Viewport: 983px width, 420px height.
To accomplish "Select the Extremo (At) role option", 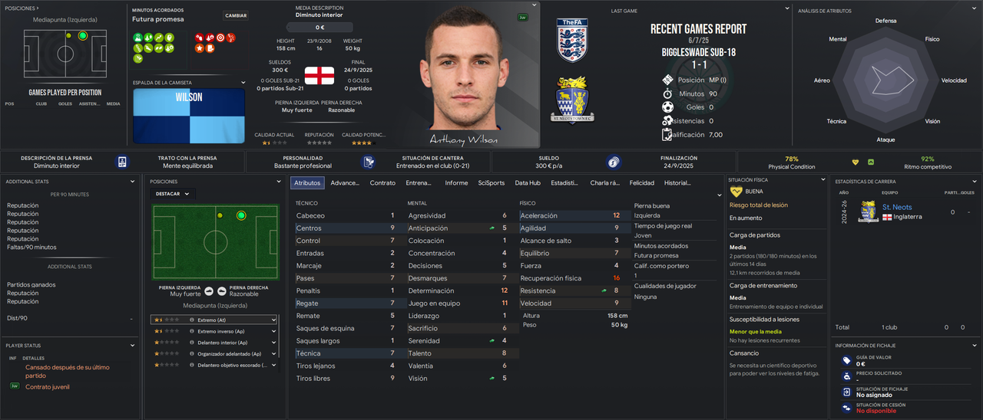I will 213,320.
